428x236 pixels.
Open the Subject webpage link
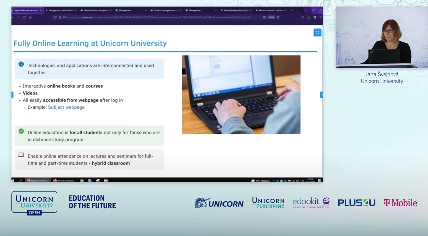click(66, 107)
